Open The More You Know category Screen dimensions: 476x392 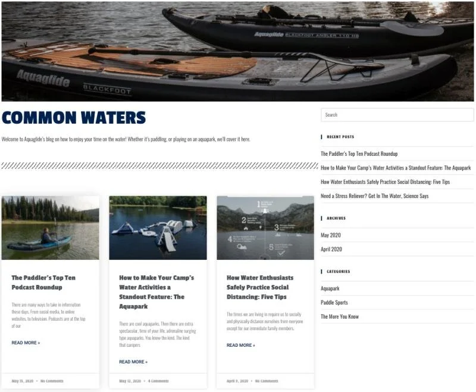tap(340, 316)
